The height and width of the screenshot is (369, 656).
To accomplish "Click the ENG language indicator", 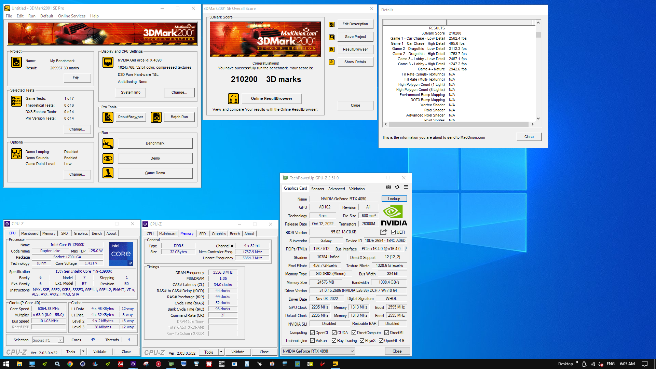I will coord(611,364).
